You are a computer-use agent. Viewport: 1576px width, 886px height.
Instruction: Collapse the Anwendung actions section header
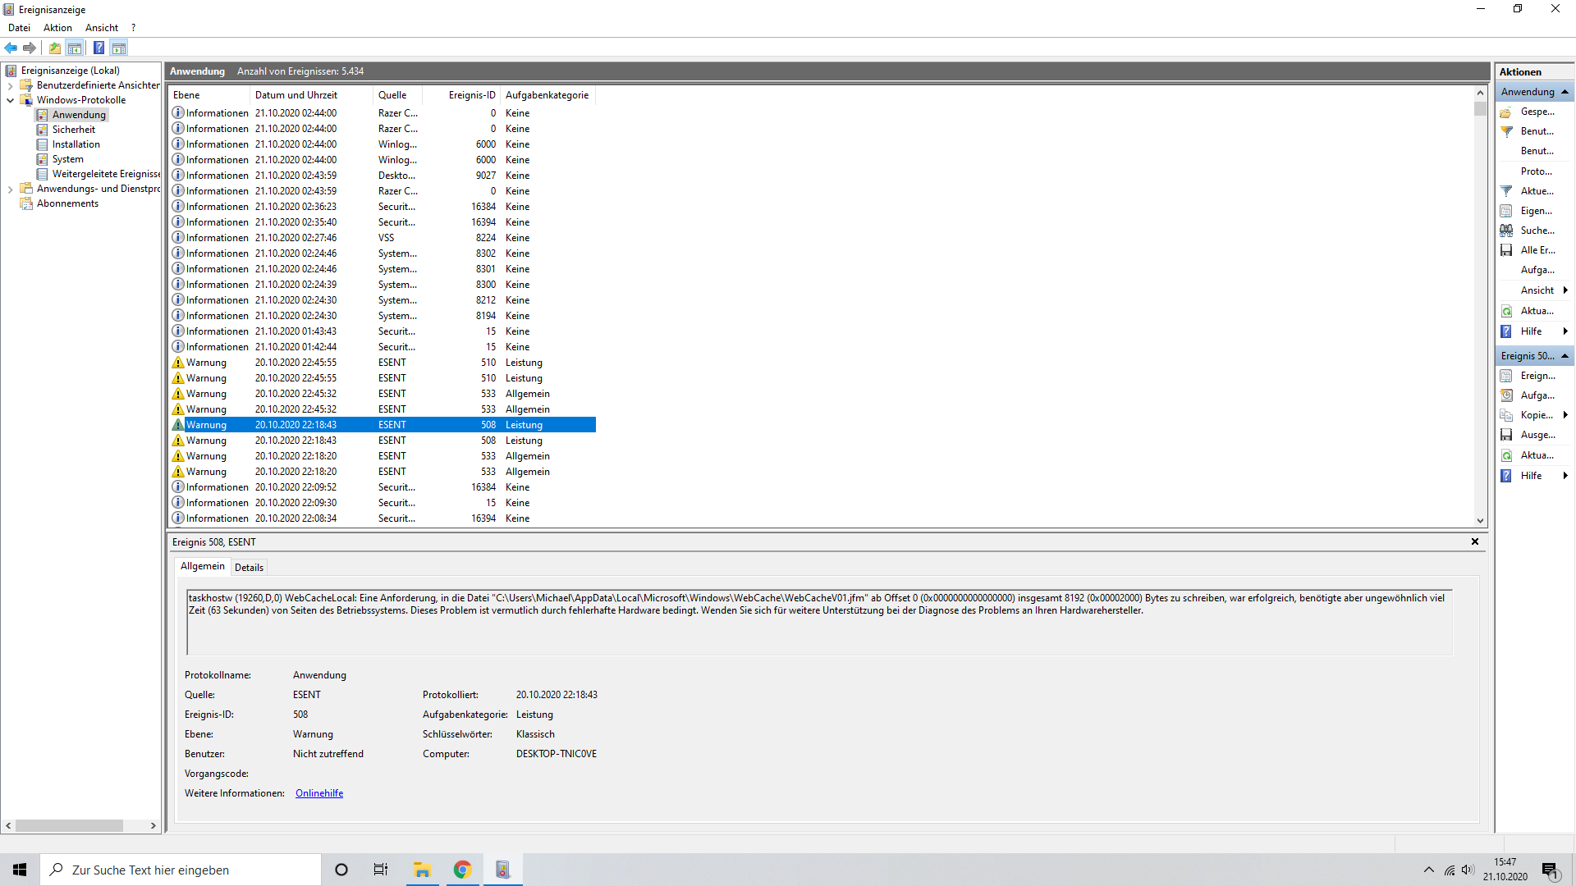[1565, 92]
